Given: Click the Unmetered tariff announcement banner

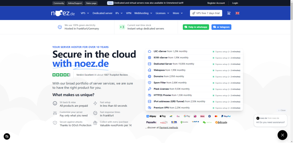Looking at the screenshot, I should pos(145,3).
